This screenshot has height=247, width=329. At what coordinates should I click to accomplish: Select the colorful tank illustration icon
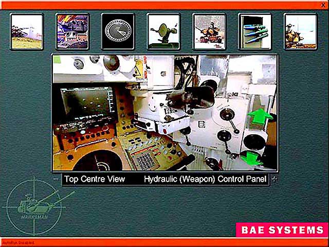[72, 31]
